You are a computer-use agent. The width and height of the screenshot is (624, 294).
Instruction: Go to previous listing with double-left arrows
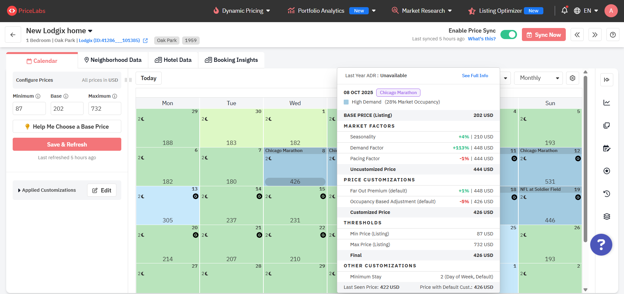(577, 35)
